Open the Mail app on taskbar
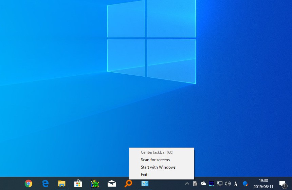This screenshot has height=190, width=292. pos(112,184)
